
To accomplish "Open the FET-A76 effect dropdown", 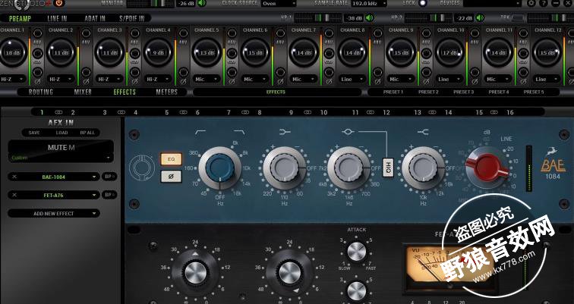I will pyautogui.click(x=54, y=195).
